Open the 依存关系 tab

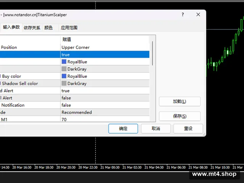[x=32, y=28]
